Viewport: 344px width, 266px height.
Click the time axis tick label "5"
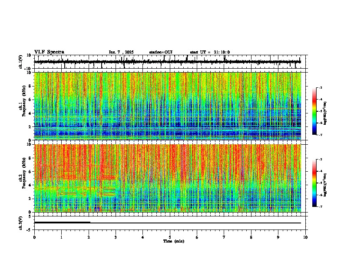pos(170,237)
